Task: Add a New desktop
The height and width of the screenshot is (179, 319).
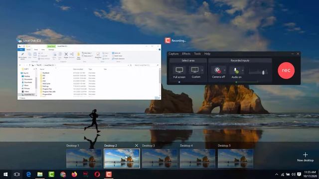Action: click(x=305, y=157)
